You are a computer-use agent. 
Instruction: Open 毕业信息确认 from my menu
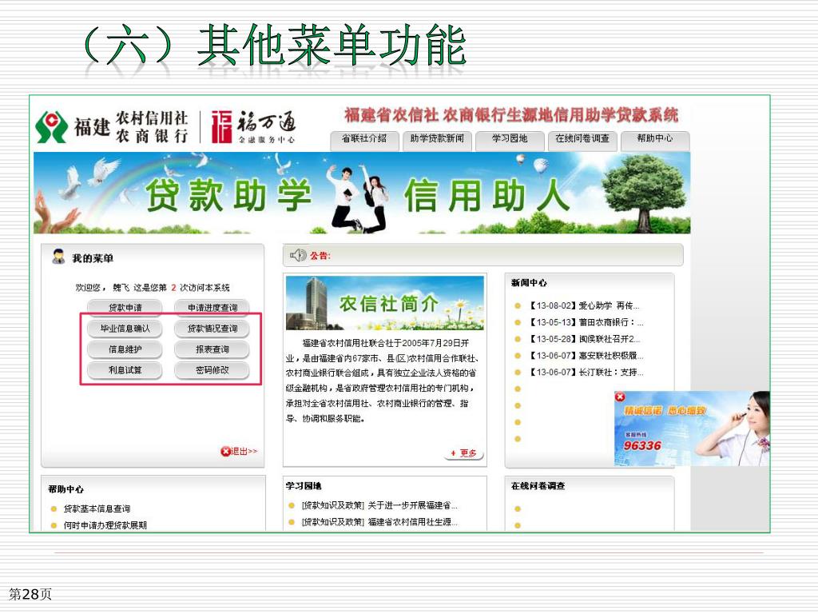(x=125, y=329)
